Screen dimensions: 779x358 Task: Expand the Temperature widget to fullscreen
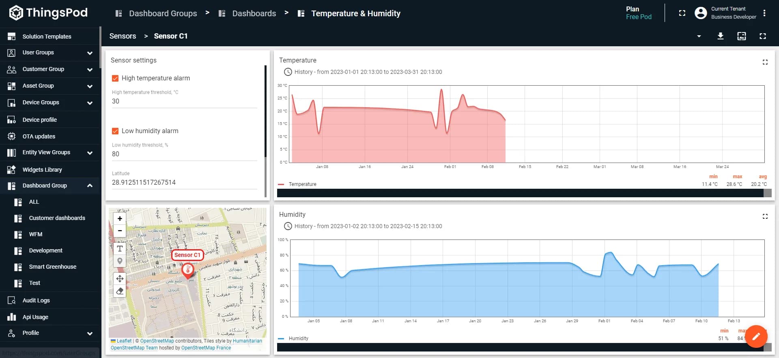[765, 62]
